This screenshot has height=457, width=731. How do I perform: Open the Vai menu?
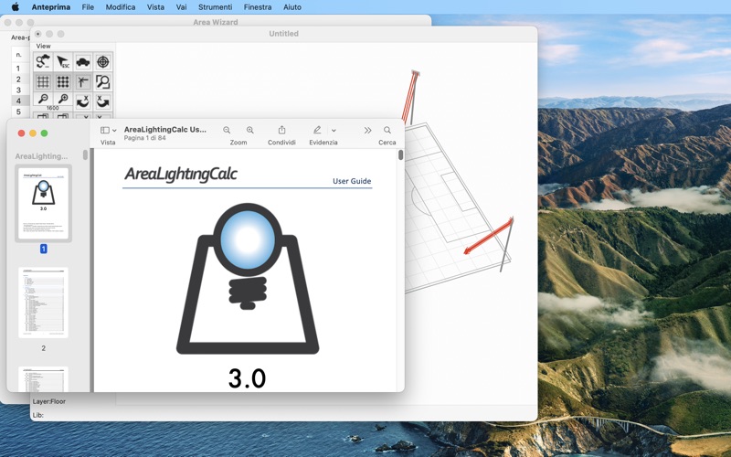click(181, 7)
